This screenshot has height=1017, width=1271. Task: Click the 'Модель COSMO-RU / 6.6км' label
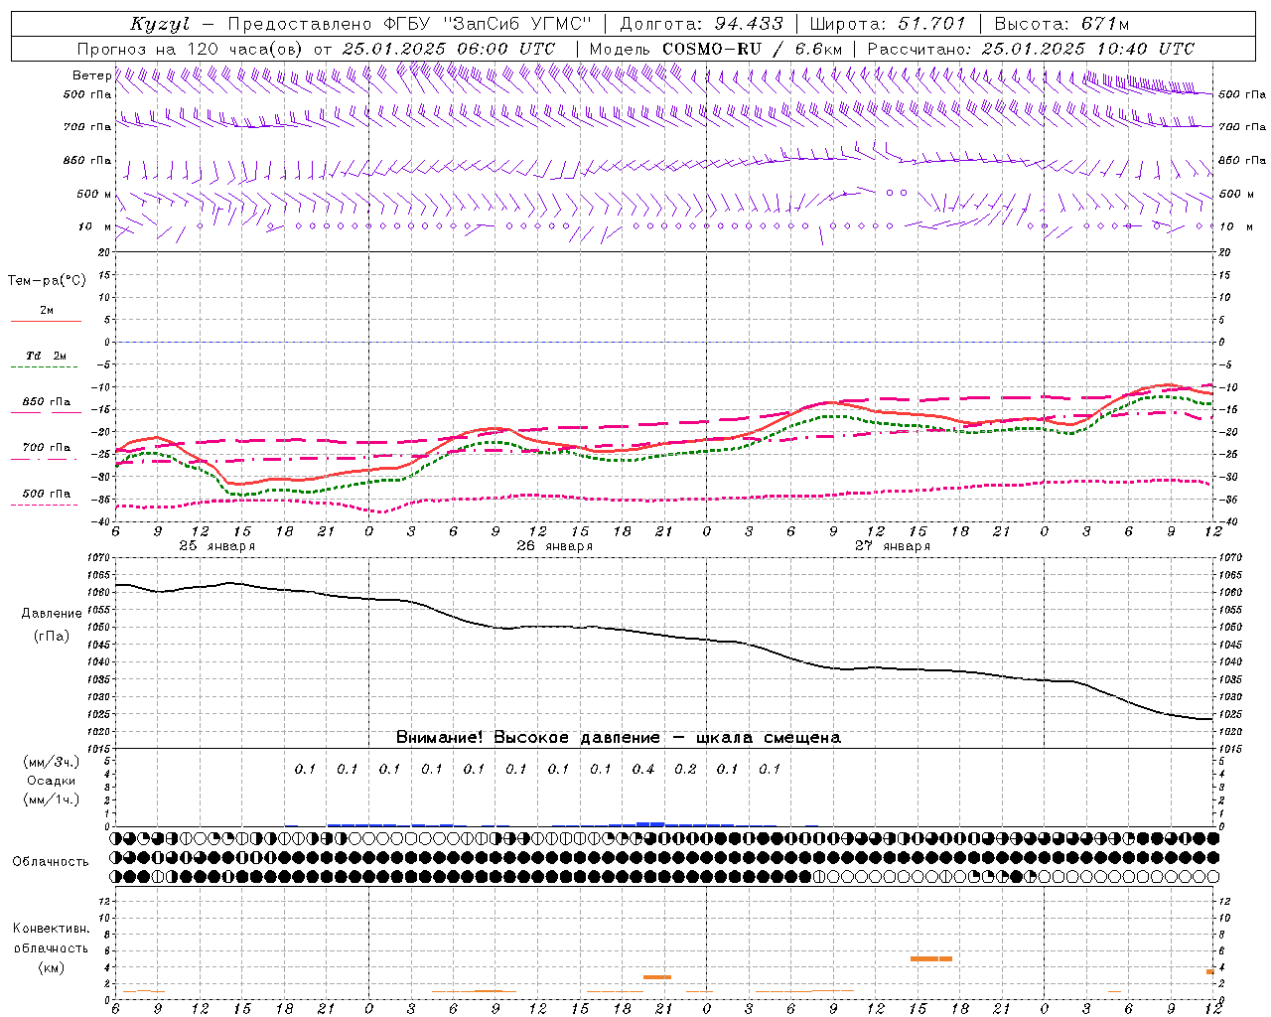coord(716,49)
